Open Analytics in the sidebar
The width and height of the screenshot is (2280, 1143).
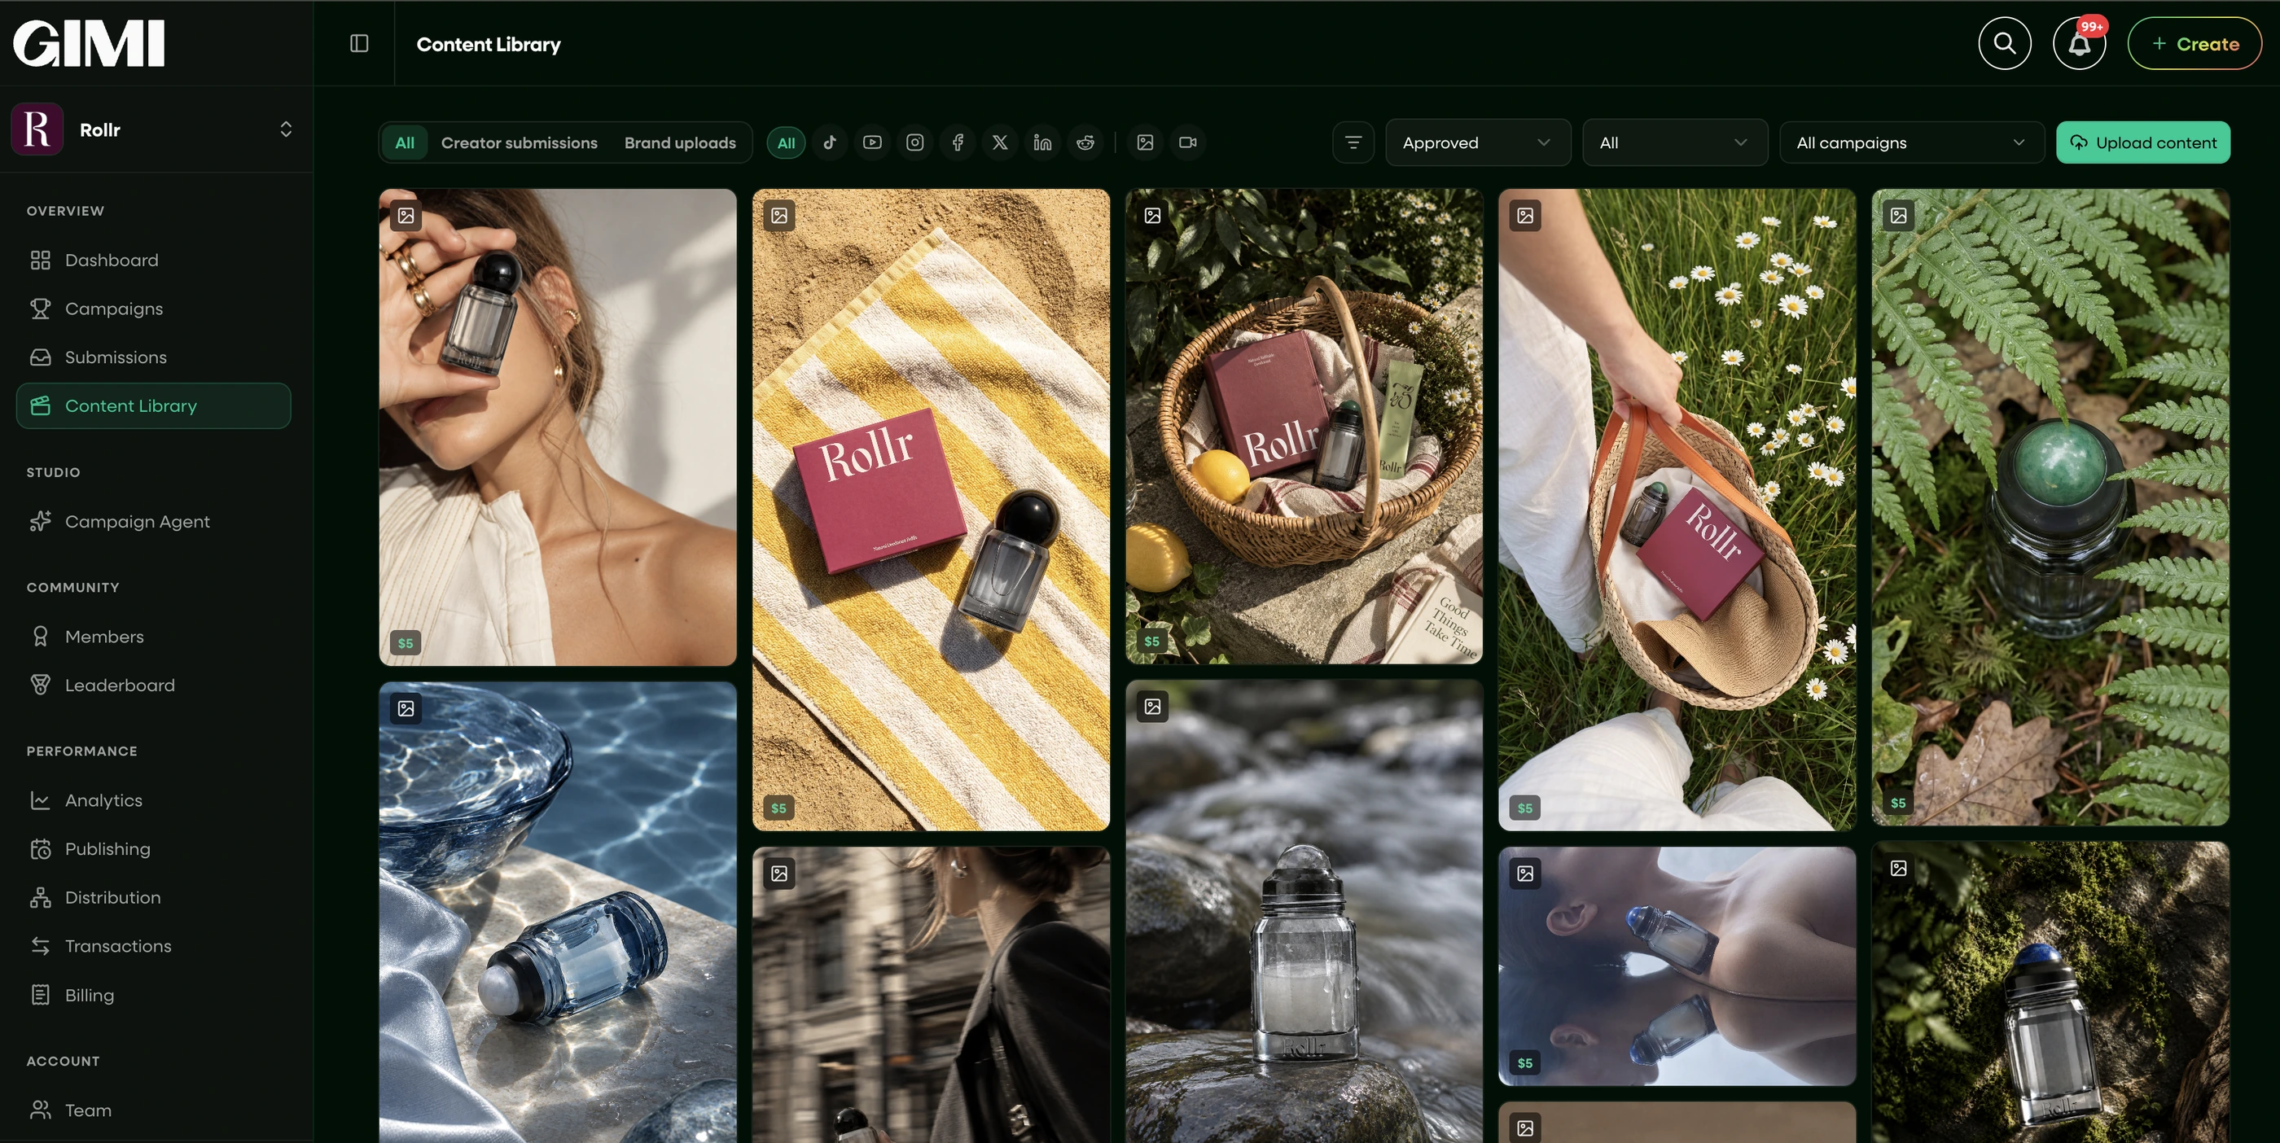153,800
